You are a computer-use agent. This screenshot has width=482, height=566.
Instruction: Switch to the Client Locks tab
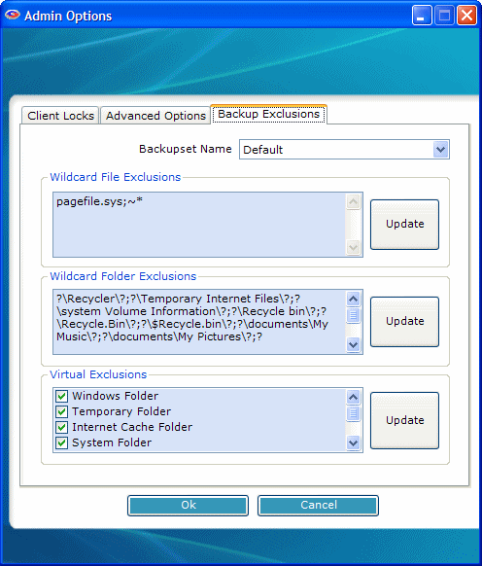pos(60,116)
